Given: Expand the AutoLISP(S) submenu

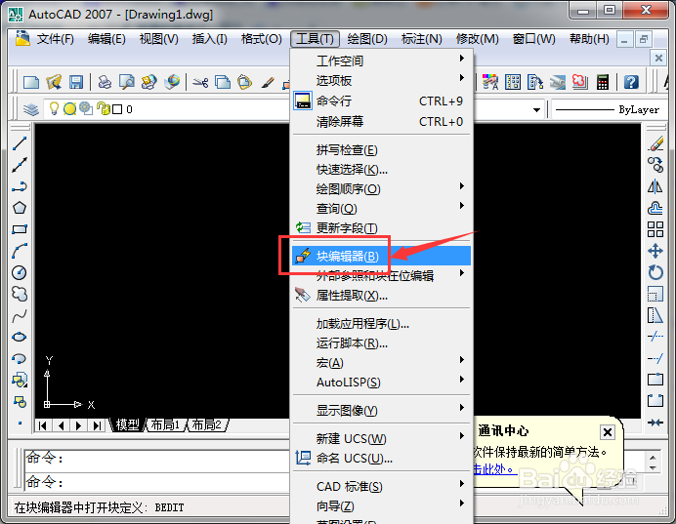Looking at the screenshot, I should coord(382,383).
